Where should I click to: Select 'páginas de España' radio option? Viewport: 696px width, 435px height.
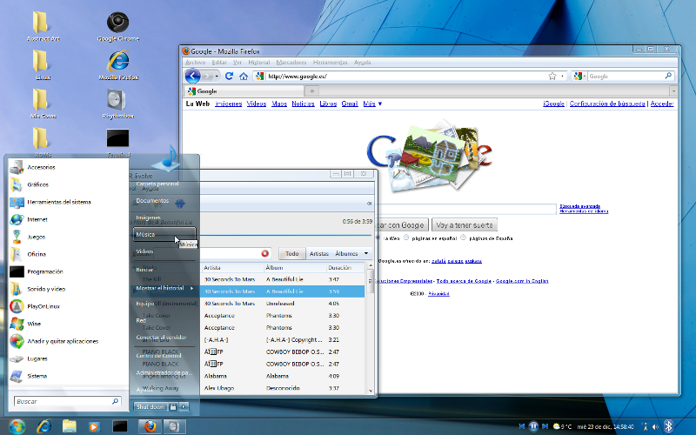(463, 238)
